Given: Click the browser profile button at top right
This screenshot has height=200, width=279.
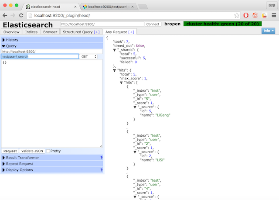Looking at the screenshot, I should 272,5.
